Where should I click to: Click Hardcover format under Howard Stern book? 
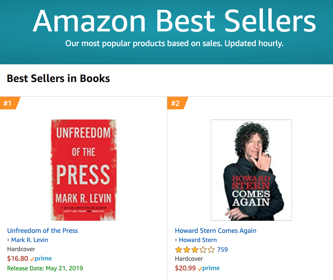pyautogui.click(x=189, y=259)
